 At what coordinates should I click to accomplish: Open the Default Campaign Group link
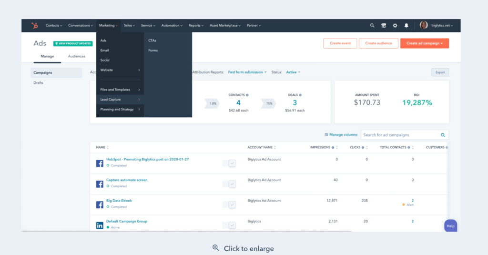[x=127, y=221]
